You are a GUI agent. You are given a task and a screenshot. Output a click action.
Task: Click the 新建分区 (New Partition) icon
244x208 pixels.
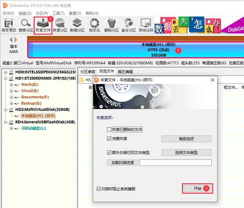[x=77, y=25]
